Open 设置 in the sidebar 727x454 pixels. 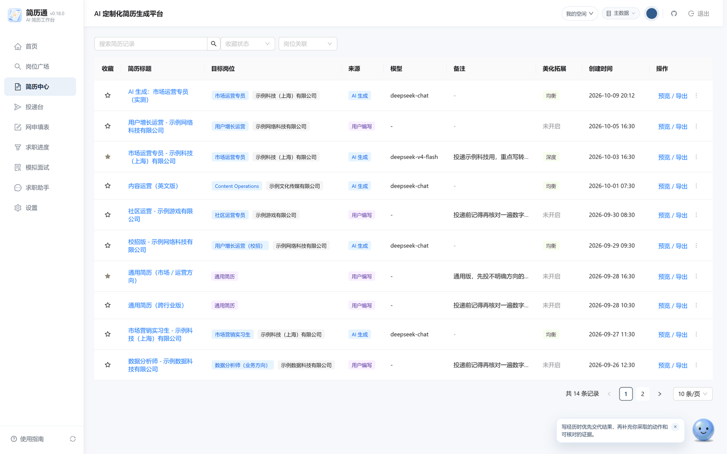40,208
